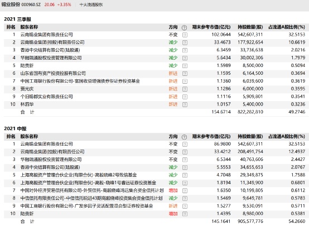The height and width of the screenshot is (225, 309).
Task: Select holding quantity 40,763,606 cell
Action: [x=252, y=160]
